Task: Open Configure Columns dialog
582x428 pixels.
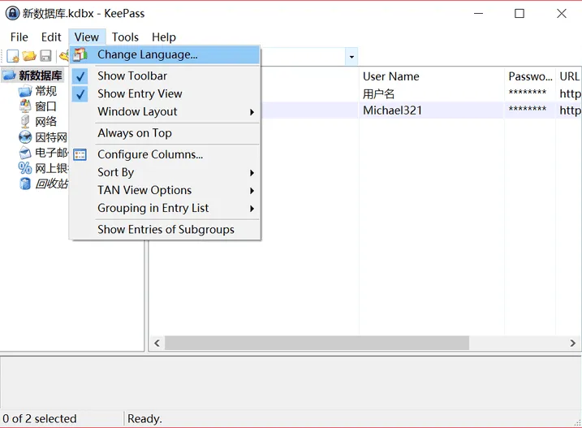Action: click(150, 154)
